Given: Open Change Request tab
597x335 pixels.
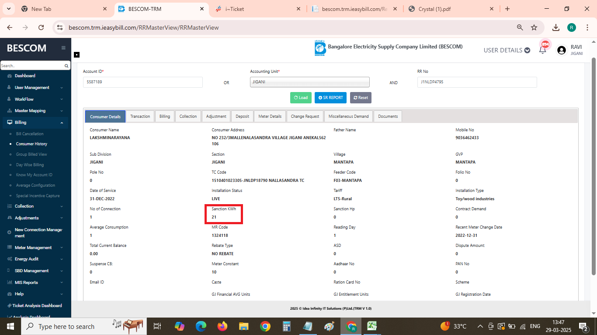Looking at the screenshot, I should (305, 116).
